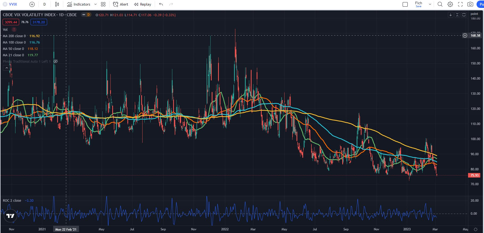Click the red sell price 3099.44
This screenshot has height=233, width=484.
point(11,22)
